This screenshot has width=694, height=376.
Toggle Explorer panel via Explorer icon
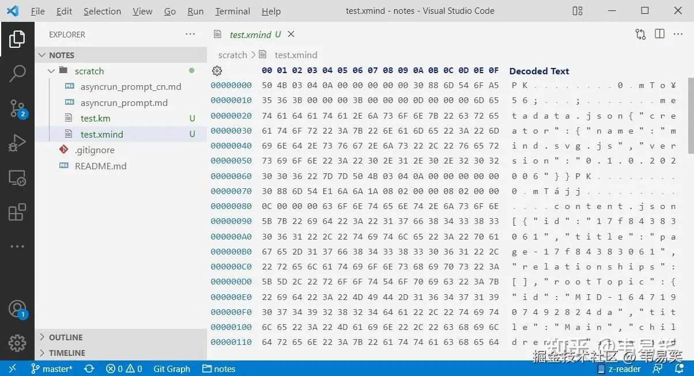[17, 39]
